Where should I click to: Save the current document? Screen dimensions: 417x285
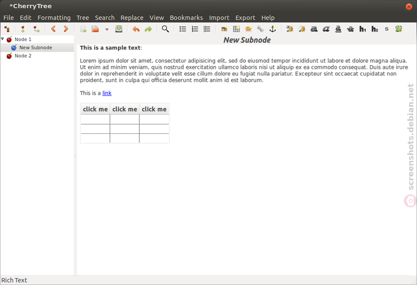(118, 29)
